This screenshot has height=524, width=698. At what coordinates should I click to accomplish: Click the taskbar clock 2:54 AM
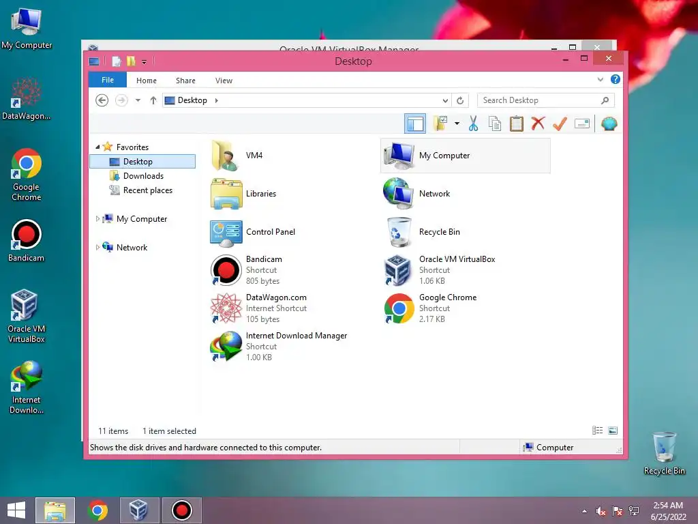pos(668,506)
